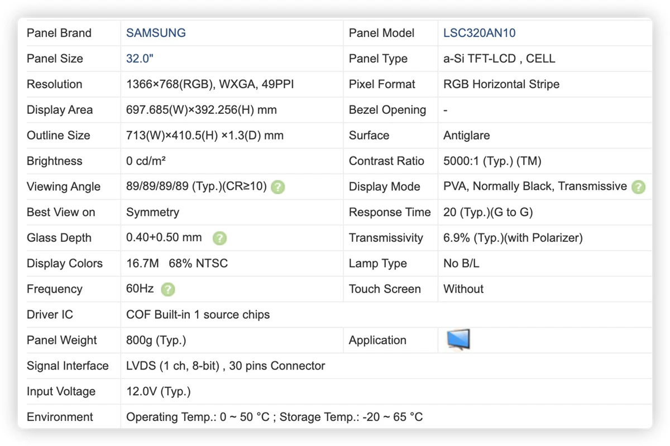Image resolution: width=670 pixels, height=446 pixels.
Task: Click the Panel Brand label
Action: (59, 33)
